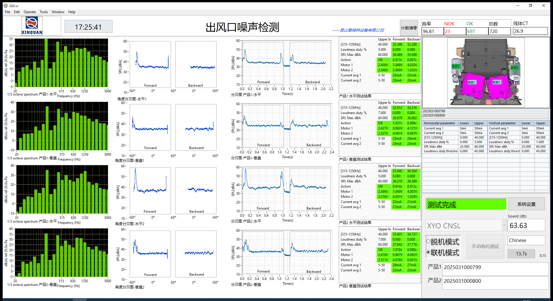Click the 手动电机测试 manual motor test button
Image resolution: width=553 pixels, height=301 pixels.
[485, 246]
